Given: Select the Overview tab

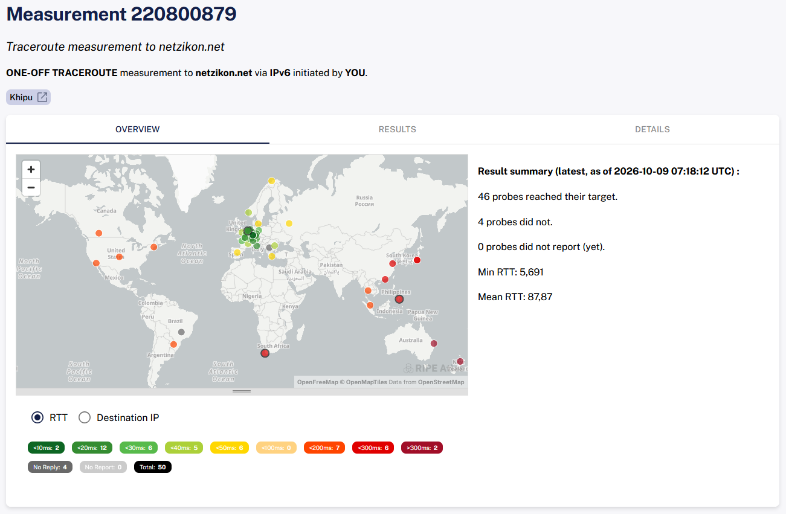Looking at the screenshot, I should click(x=138, y=129).
